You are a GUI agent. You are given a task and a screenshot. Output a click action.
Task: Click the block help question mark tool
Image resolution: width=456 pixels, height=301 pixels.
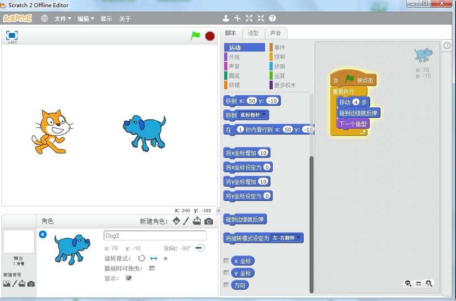click(272, 18)
